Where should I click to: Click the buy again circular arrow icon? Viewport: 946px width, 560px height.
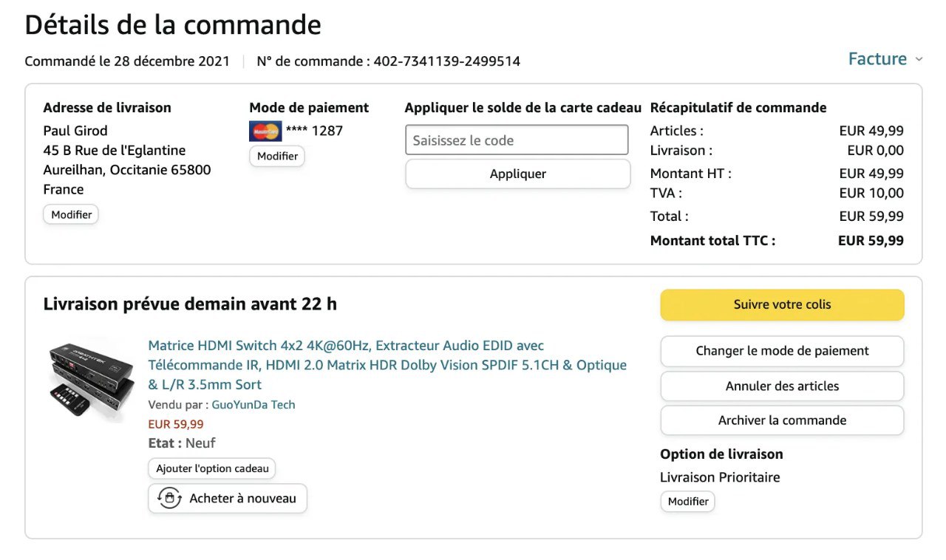pyautogui.click(x=170, y=499)
